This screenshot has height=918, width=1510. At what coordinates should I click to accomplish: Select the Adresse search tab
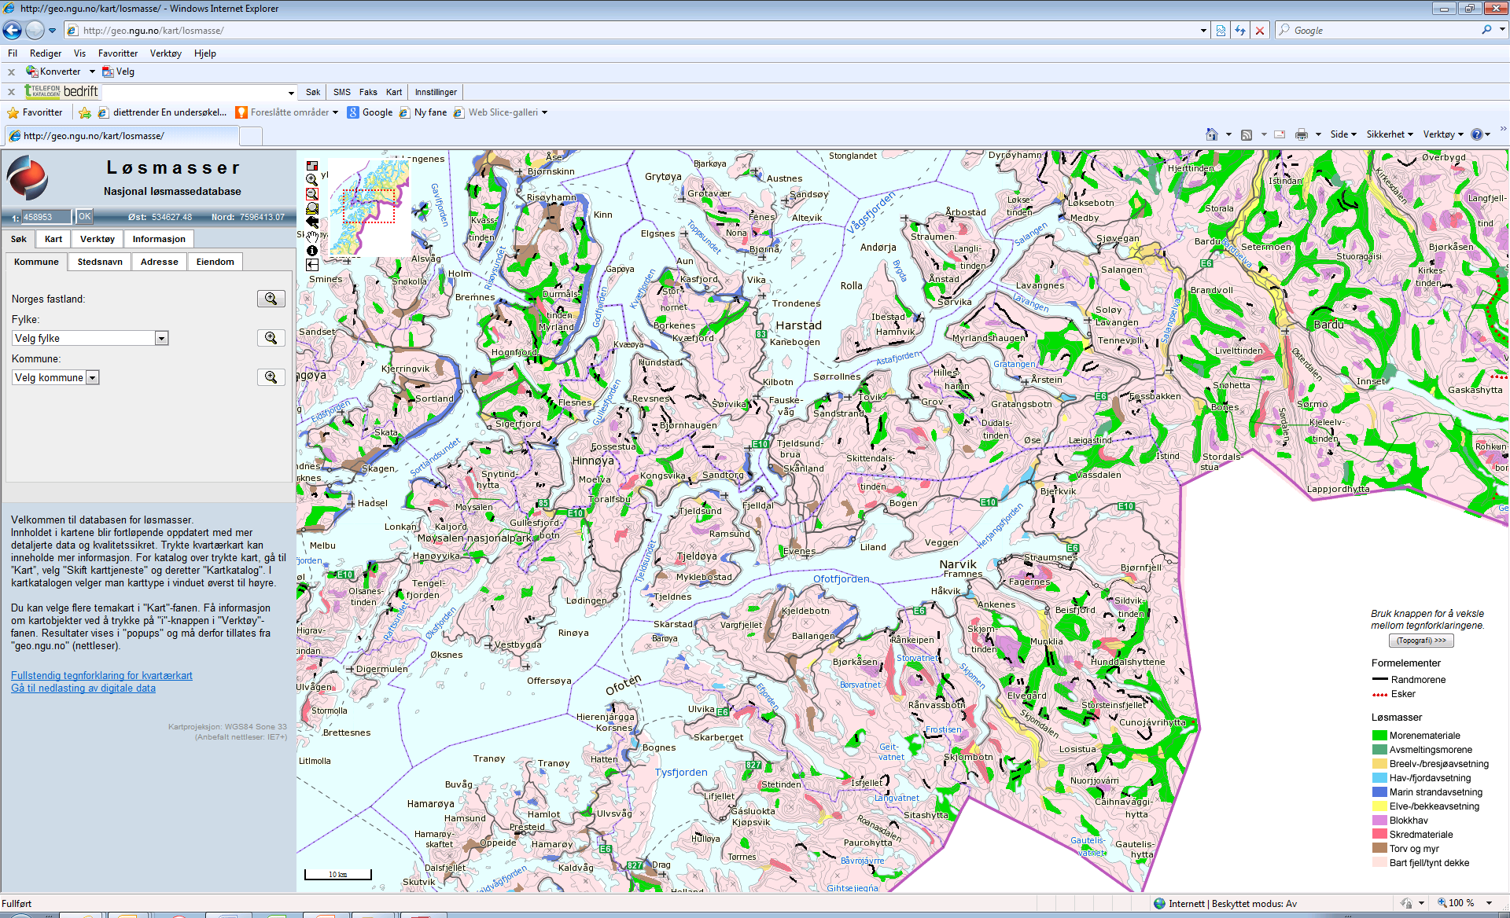coord(160,262)
